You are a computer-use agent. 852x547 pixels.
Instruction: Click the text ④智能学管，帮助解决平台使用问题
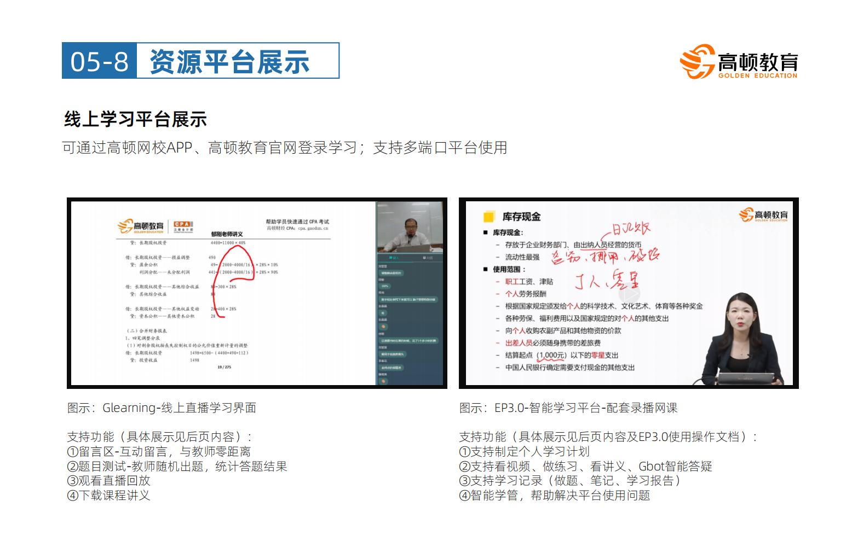pyautogui.click(x=555, y=496)
